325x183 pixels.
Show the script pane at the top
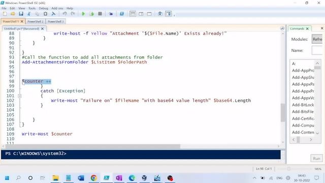tap(133, 14)
